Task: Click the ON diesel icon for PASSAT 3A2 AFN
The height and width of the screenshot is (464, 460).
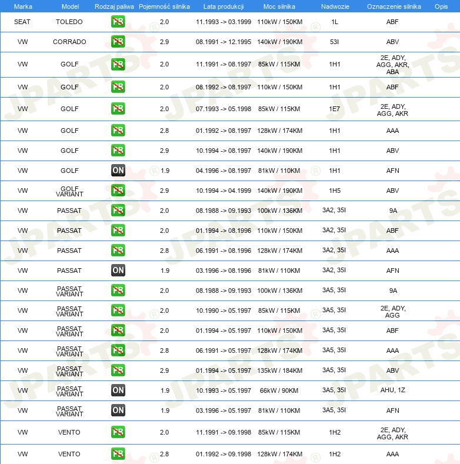Action: [118, 270]
